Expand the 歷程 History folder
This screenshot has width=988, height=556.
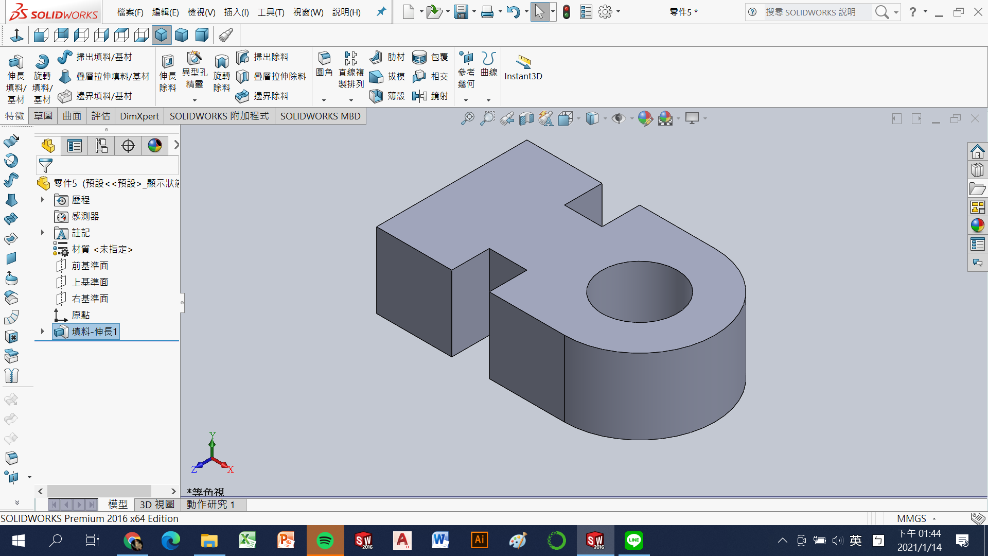43,200
